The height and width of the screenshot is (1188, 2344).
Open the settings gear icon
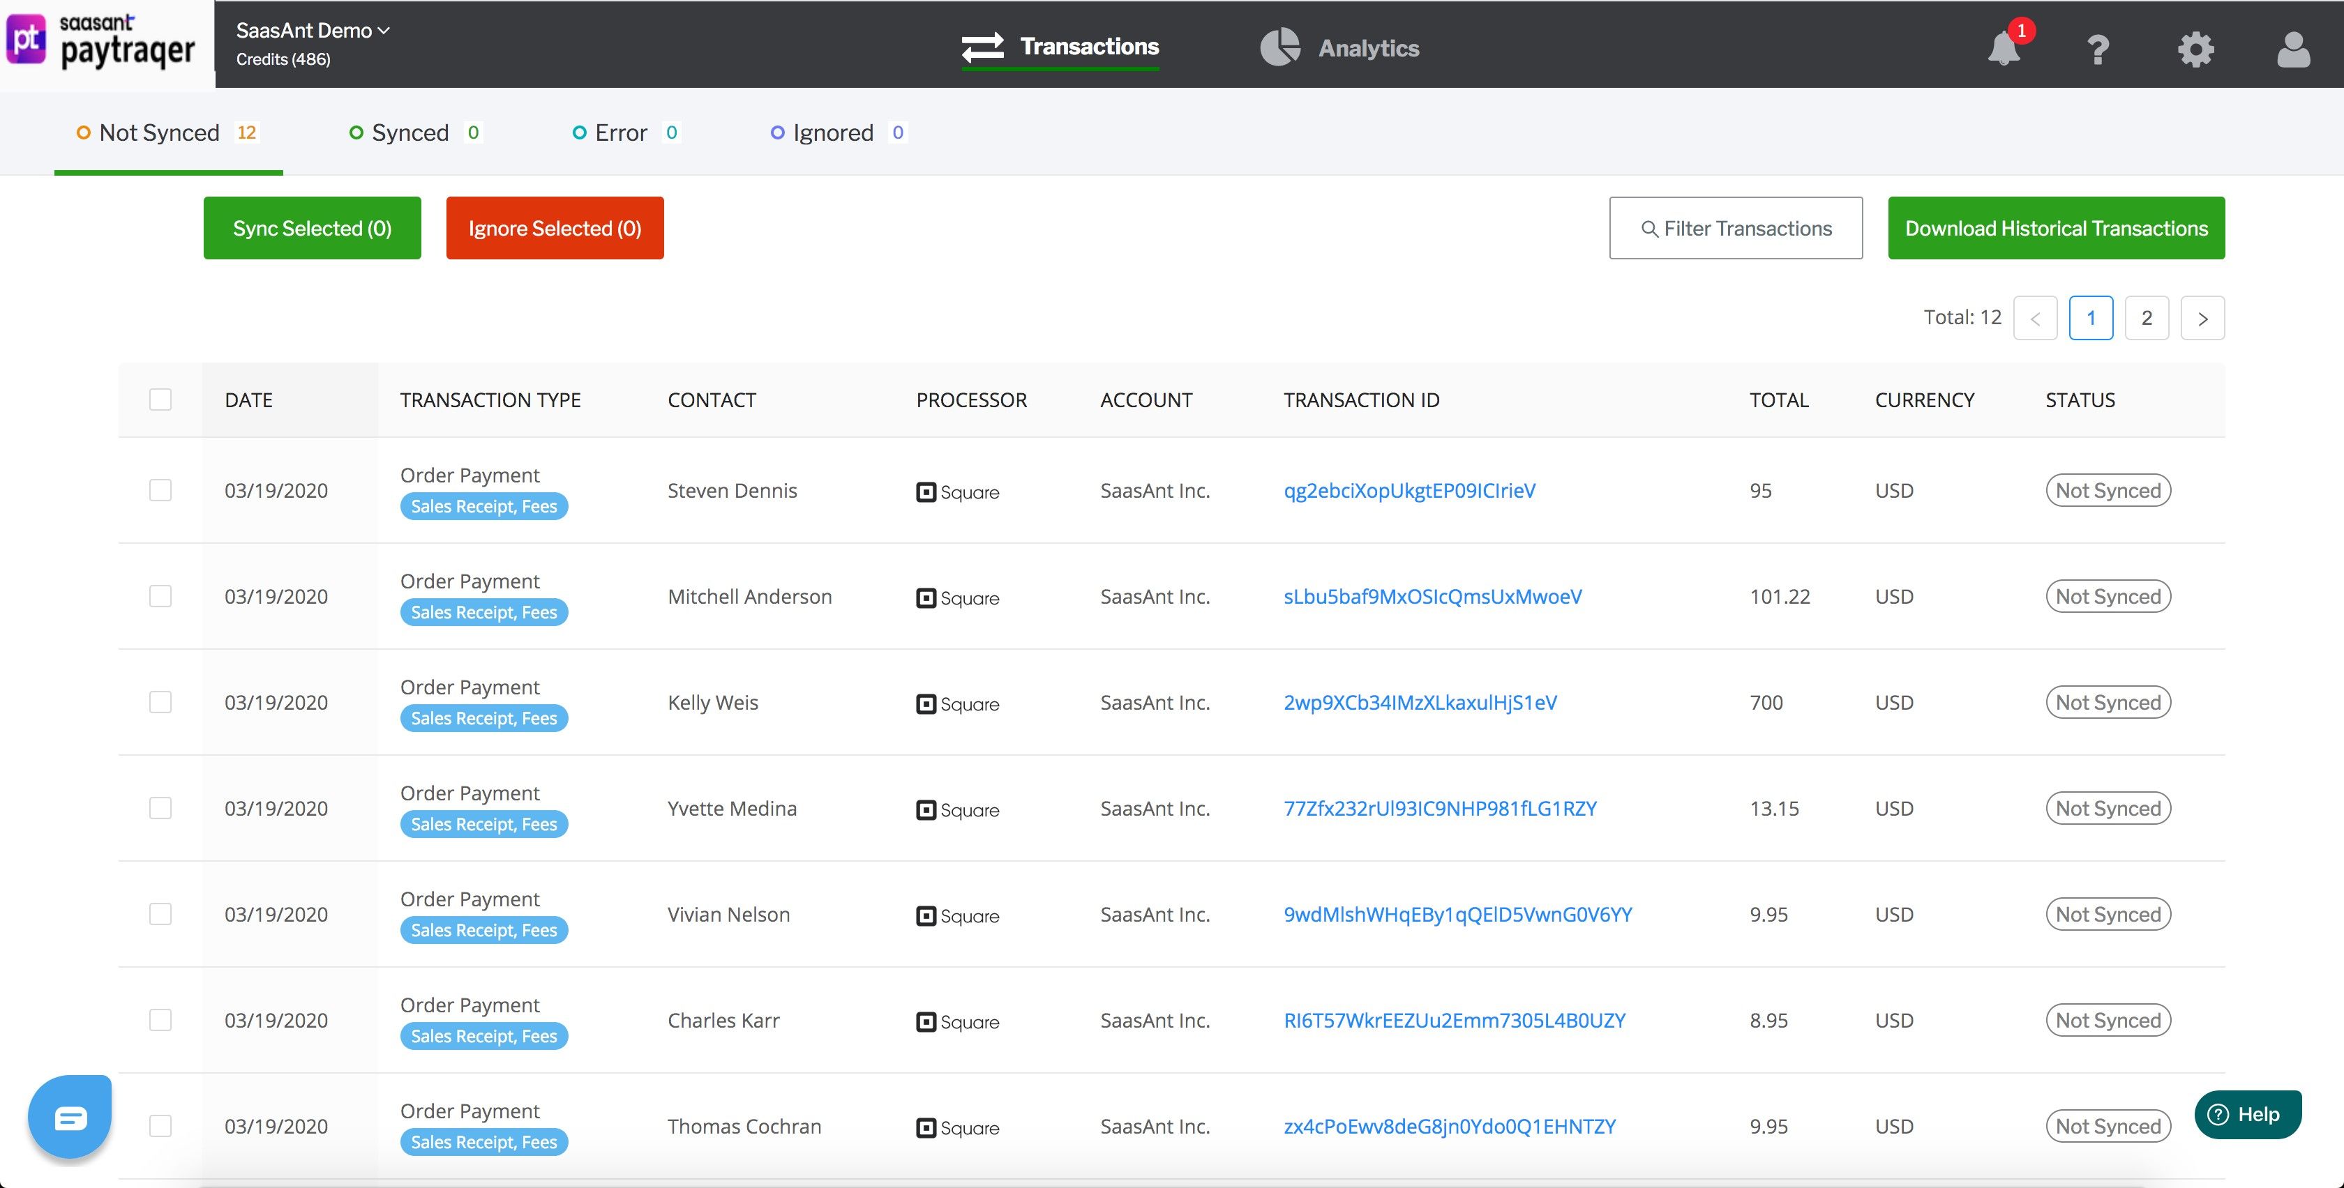(2195, 49)
